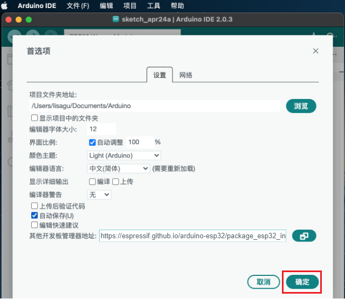Open the Apple menu
This screenshot has height=299, width=345.
[6, 6]
